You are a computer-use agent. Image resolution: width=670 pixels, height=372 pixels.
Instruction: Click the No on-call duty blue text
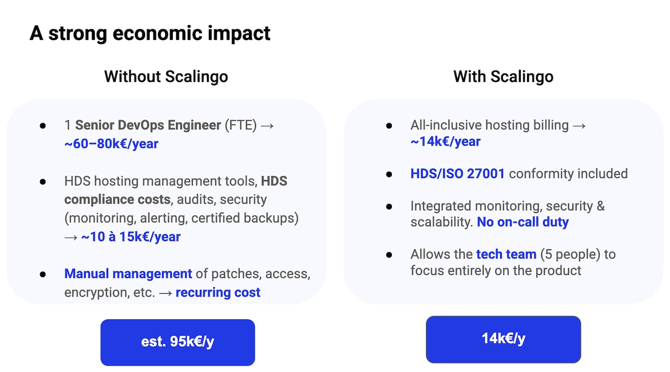[x=523, y=222]
